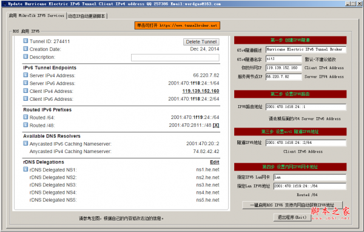The width and height of the screenshot is (364, 232).
Task: Select the ns3.he.net value
Action: 207,185
